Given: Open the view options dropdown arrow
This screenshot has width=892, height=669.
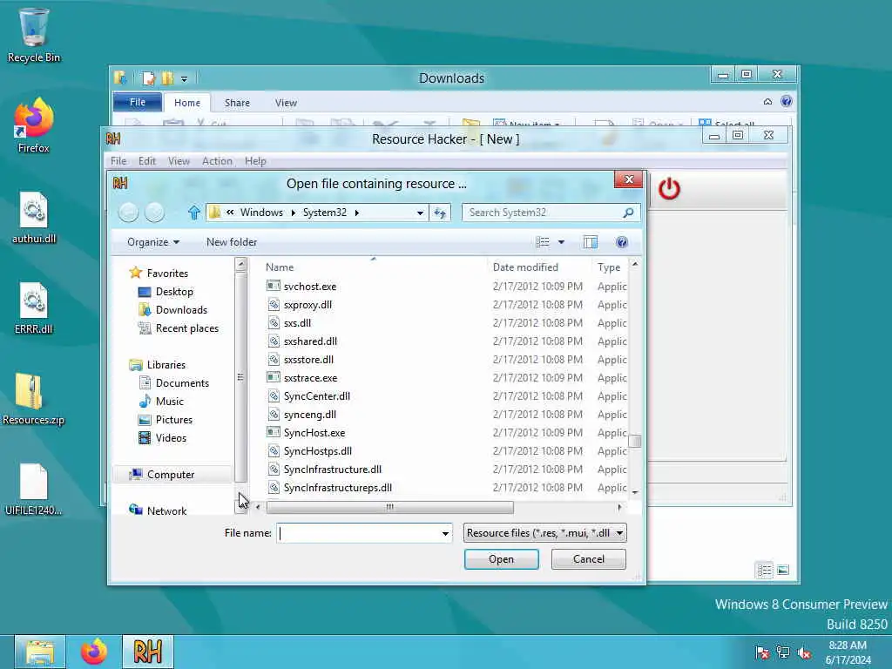Looking at the screenshot, I should (562, 242).
